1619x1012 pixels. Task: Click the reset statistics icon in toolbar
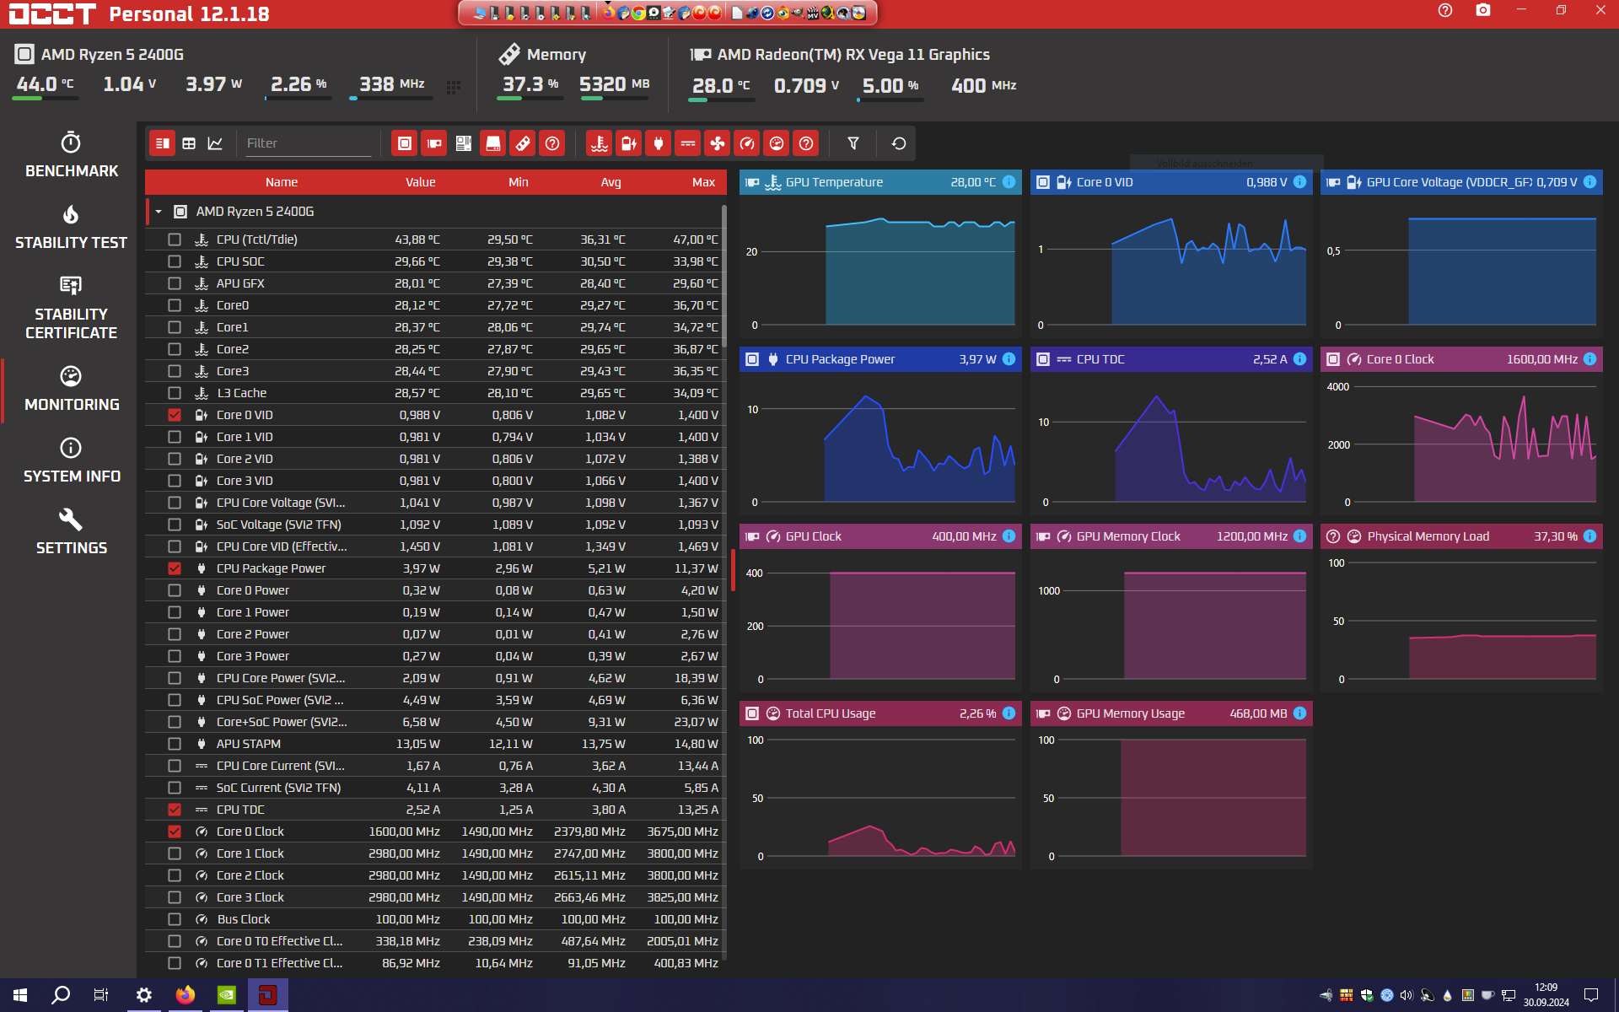(899, 143)
